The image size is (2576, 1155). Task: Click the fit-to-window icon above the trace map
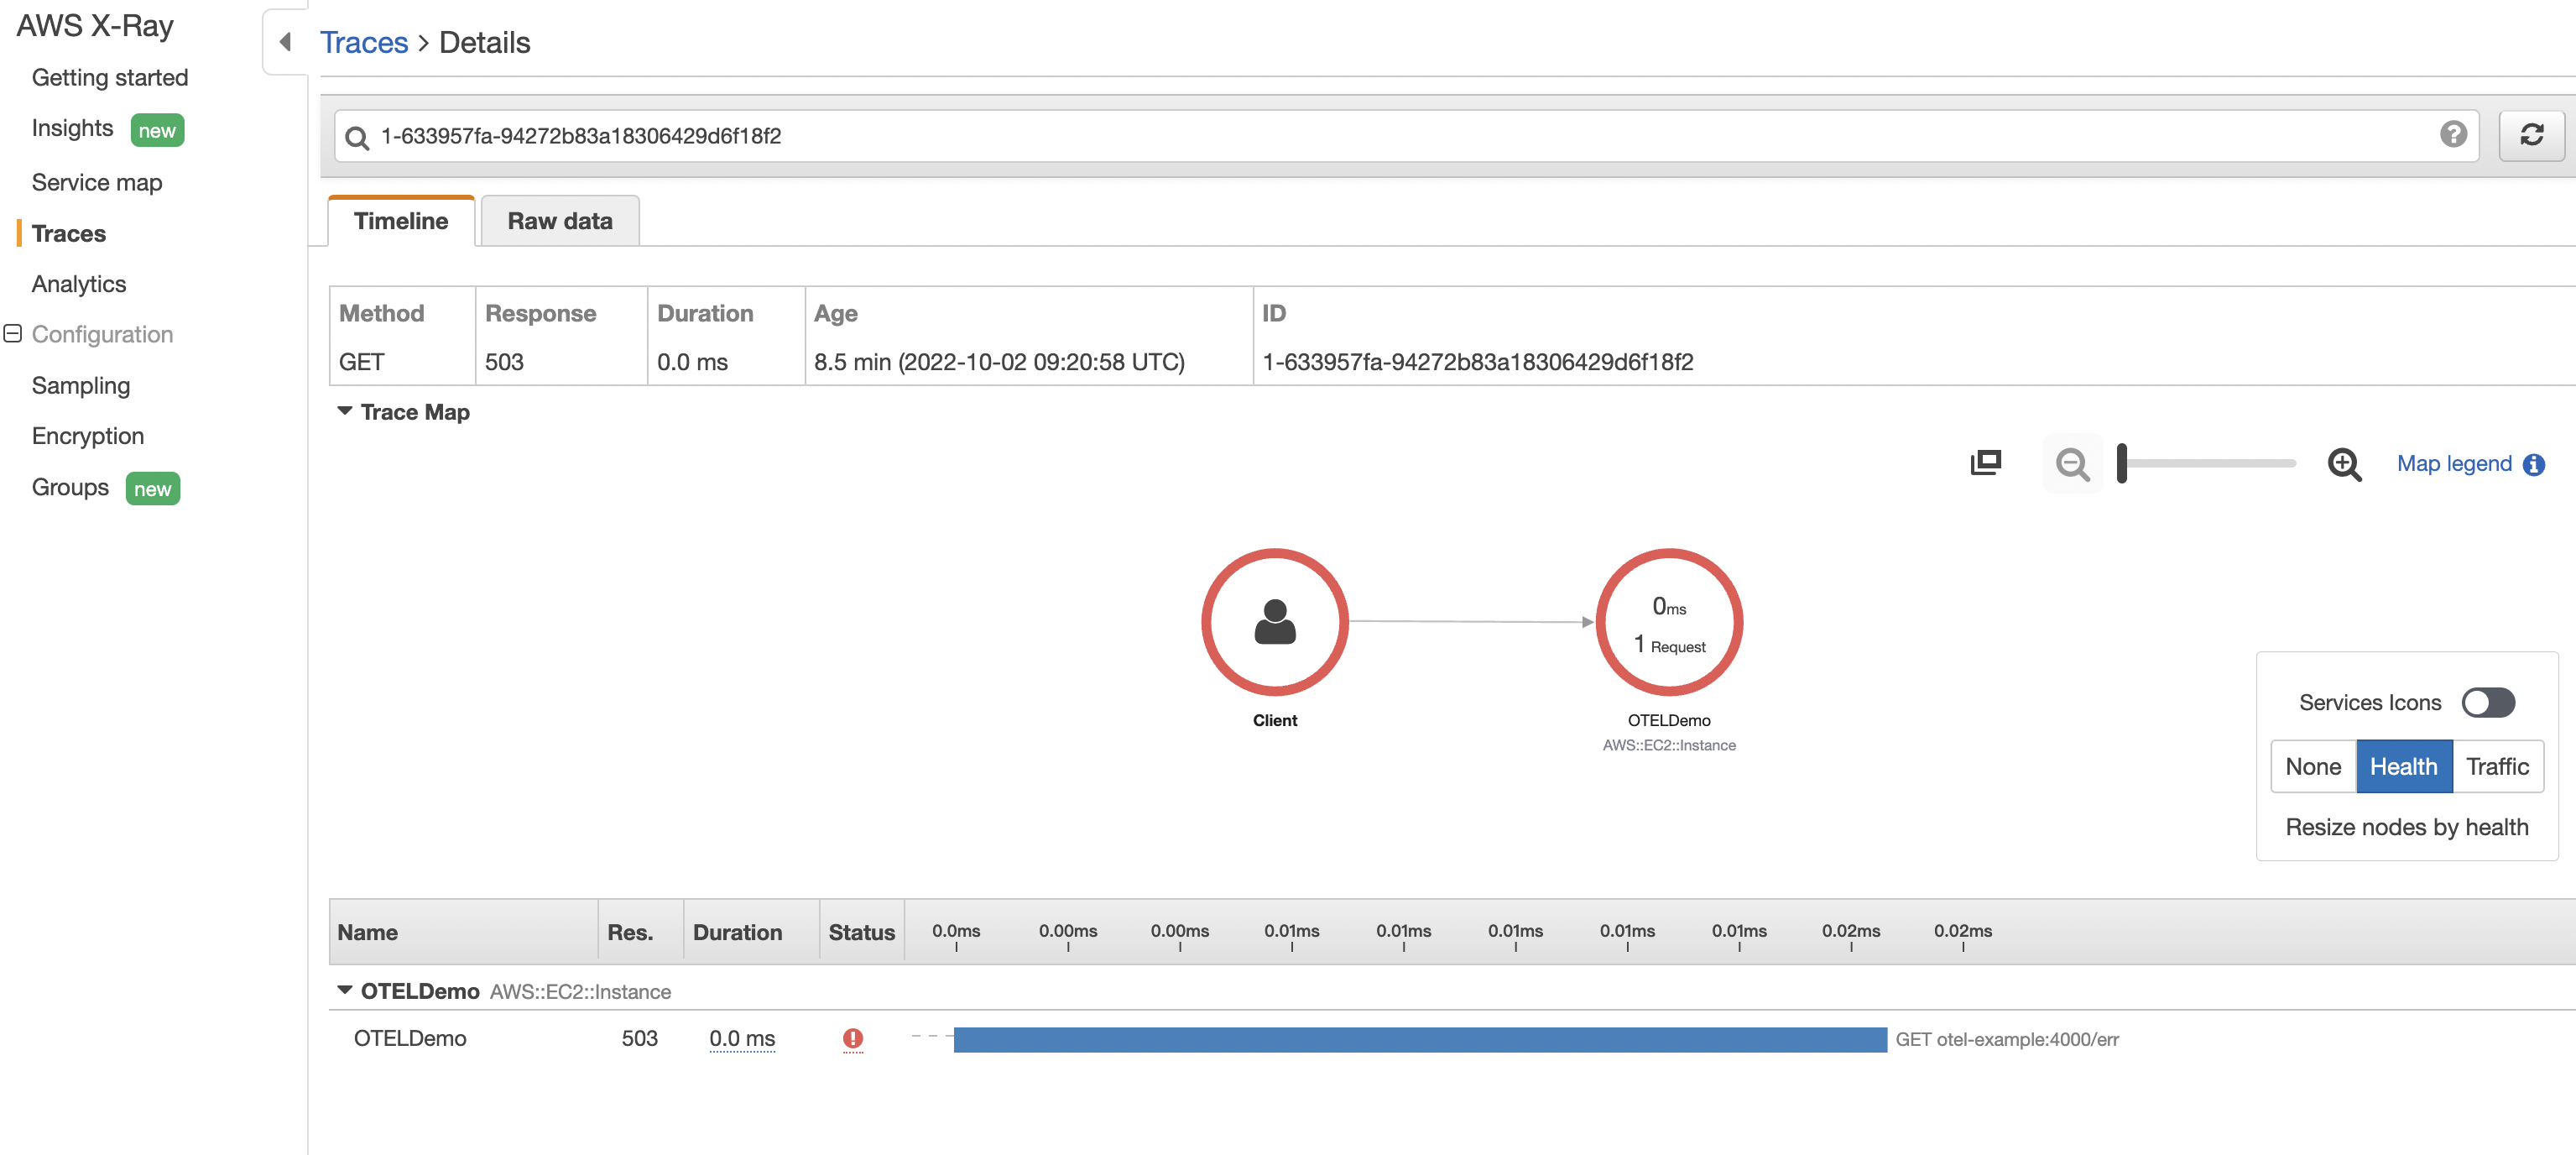[1986, 463]
